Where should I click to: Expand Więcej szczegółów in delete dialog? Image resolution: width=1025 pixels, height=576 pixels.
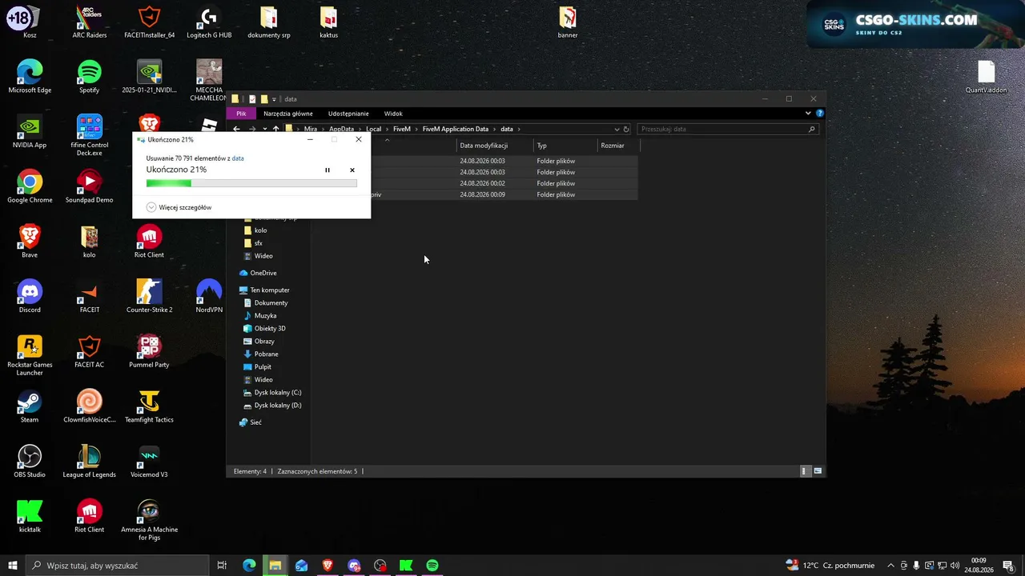pos(179,207)
